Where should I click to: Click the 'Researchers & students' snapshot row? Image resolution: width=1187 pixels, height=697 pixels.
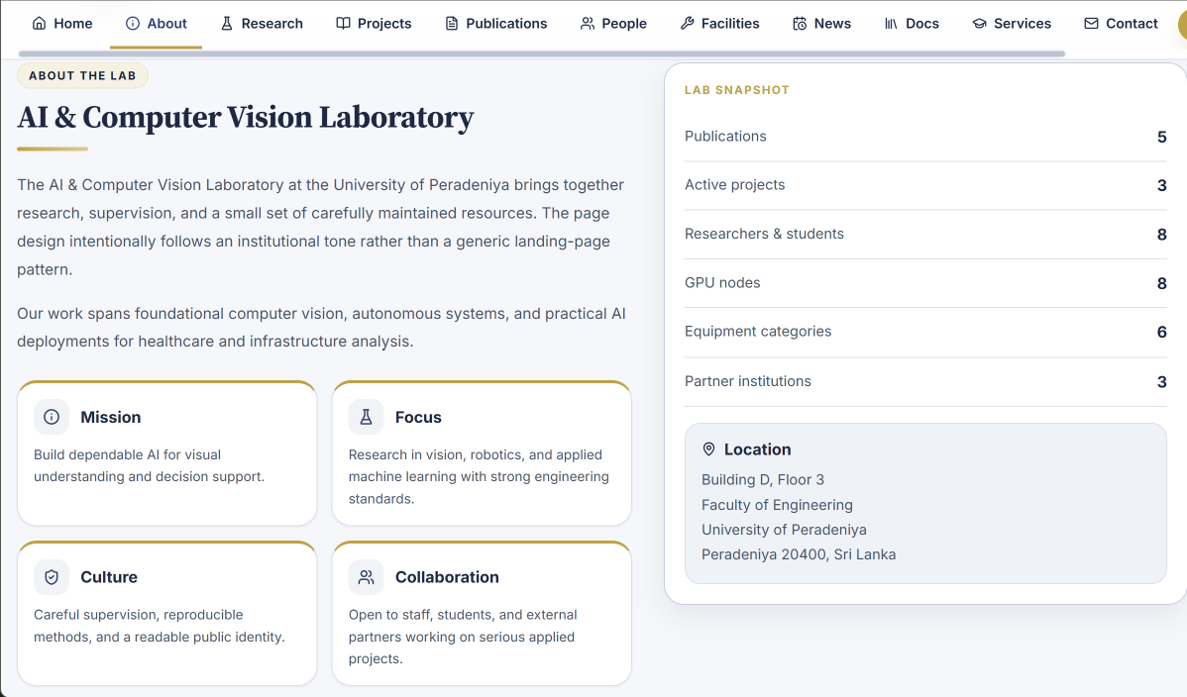[x=925, y=235]
